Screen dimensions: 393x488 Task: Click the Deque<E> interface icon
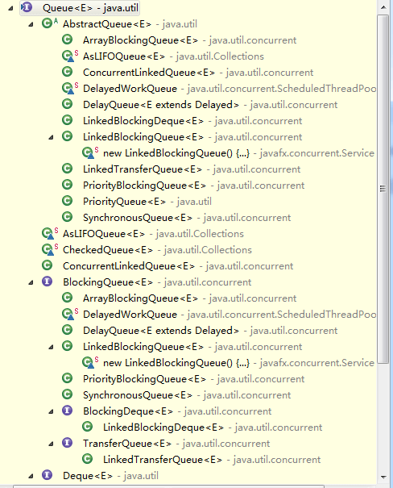(x=48, y=475)
